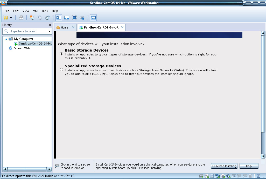Click the vertical scrollbar thumb of VM view
The width and height of the screenshot is (266, 179).
tap(263, 84)
